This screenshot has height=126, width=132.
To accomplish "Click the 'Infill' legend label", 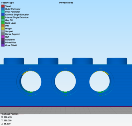I will (x=7, y=26).
